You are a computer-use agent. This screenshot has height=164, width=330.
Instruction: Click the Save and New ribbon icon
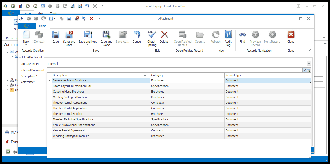pos(88,35)
